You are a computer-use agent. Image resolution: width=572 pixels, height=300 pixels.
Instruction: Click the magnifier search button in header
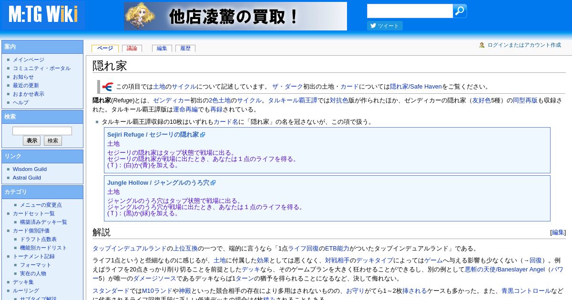[x=460, y=11]
